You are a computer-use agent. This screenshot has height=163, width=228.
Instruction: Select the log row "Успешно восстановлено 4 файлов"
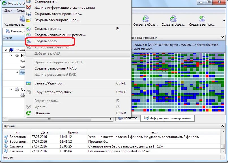[x=111, y=137]
